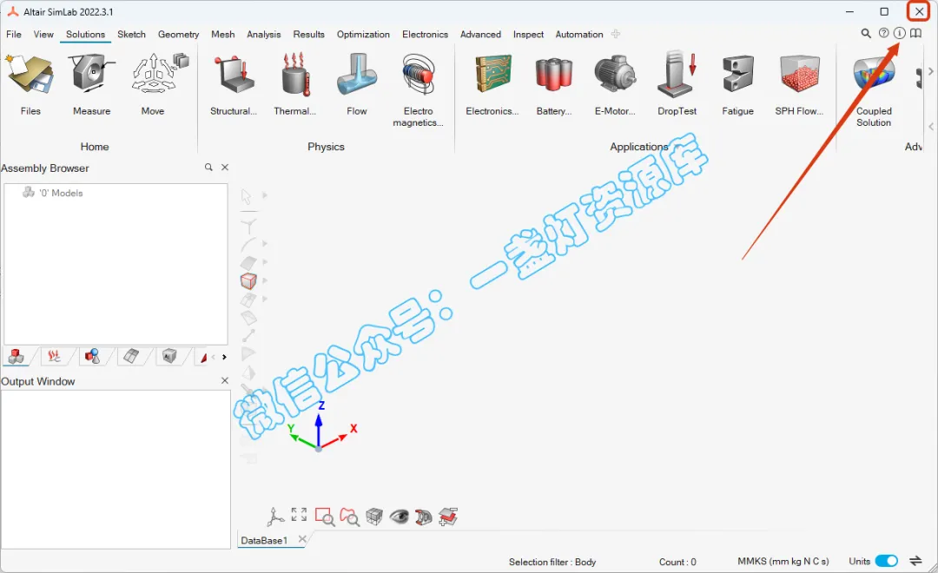
Task: Activate freeform region zoom tool
Action: click(349, 517)
